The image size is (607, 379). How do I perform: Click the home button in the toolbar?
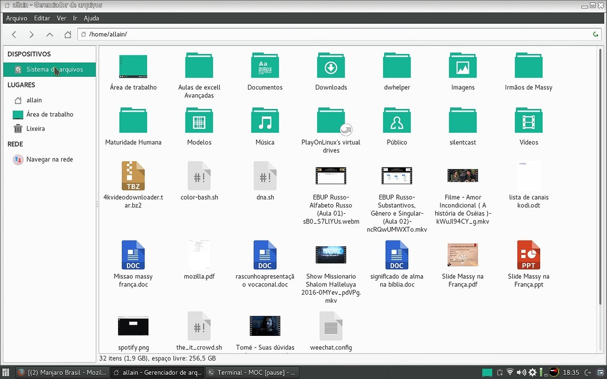point(68,34)
